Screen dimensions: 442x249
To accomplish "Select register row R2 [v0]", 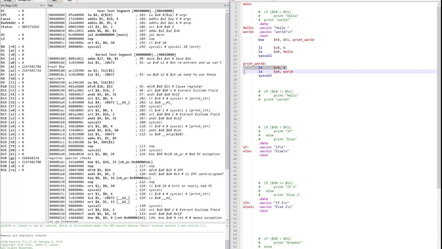I will pyautogui.click(x=12, y=55).
